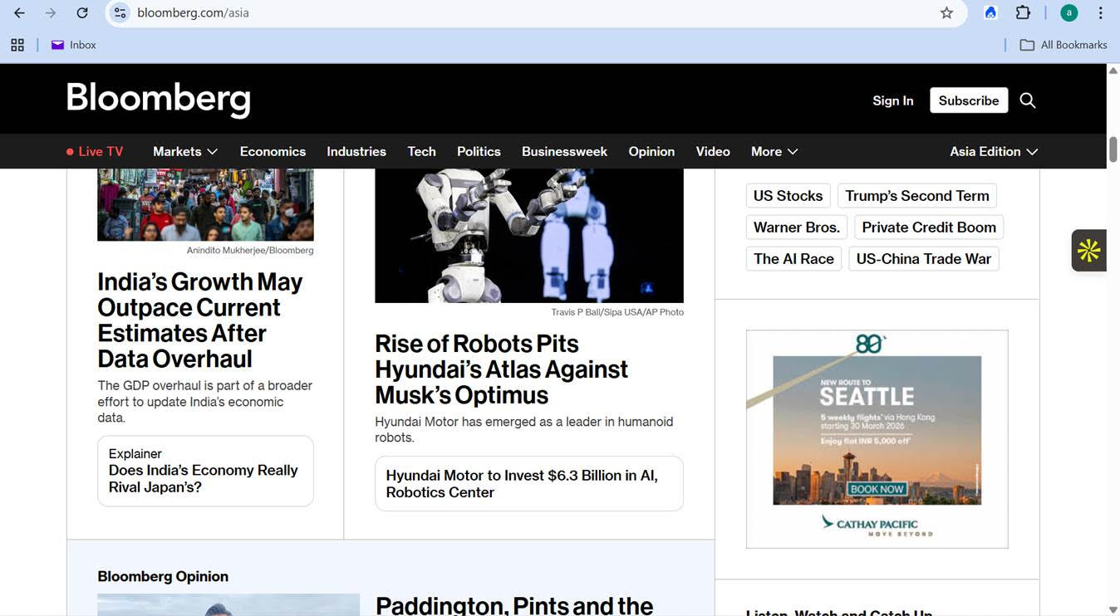The image size is (1120, 616).
Task: Select the Private Credit Boom tag
Action: [x=929, y=227]
